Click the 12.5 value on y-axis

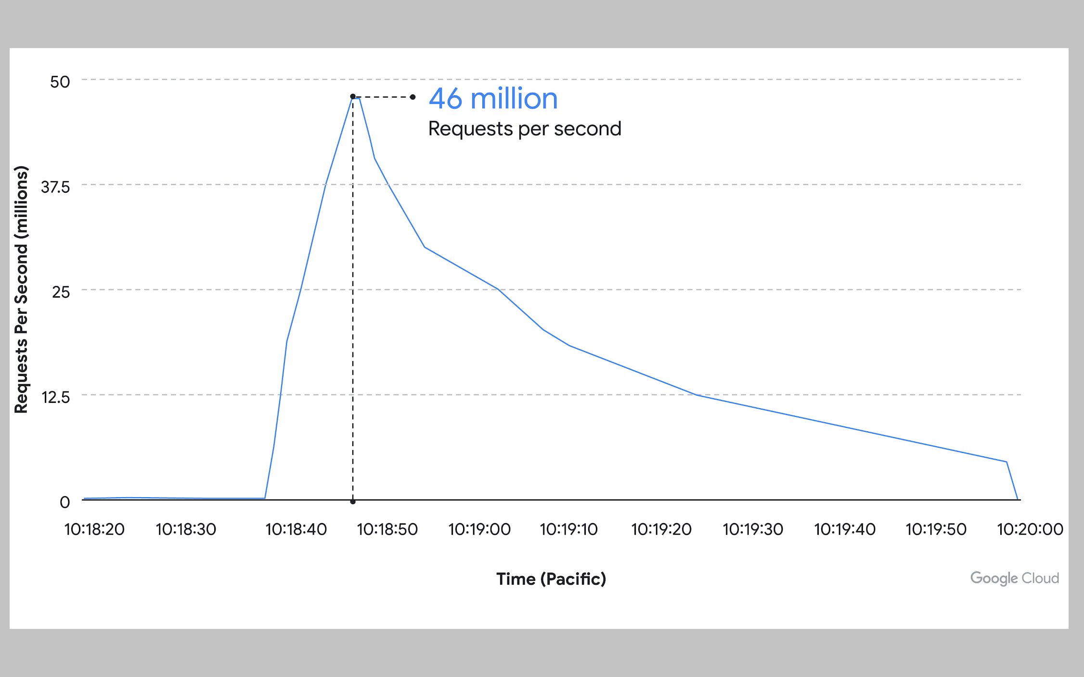pyautogui.click(x=55, y=397)
